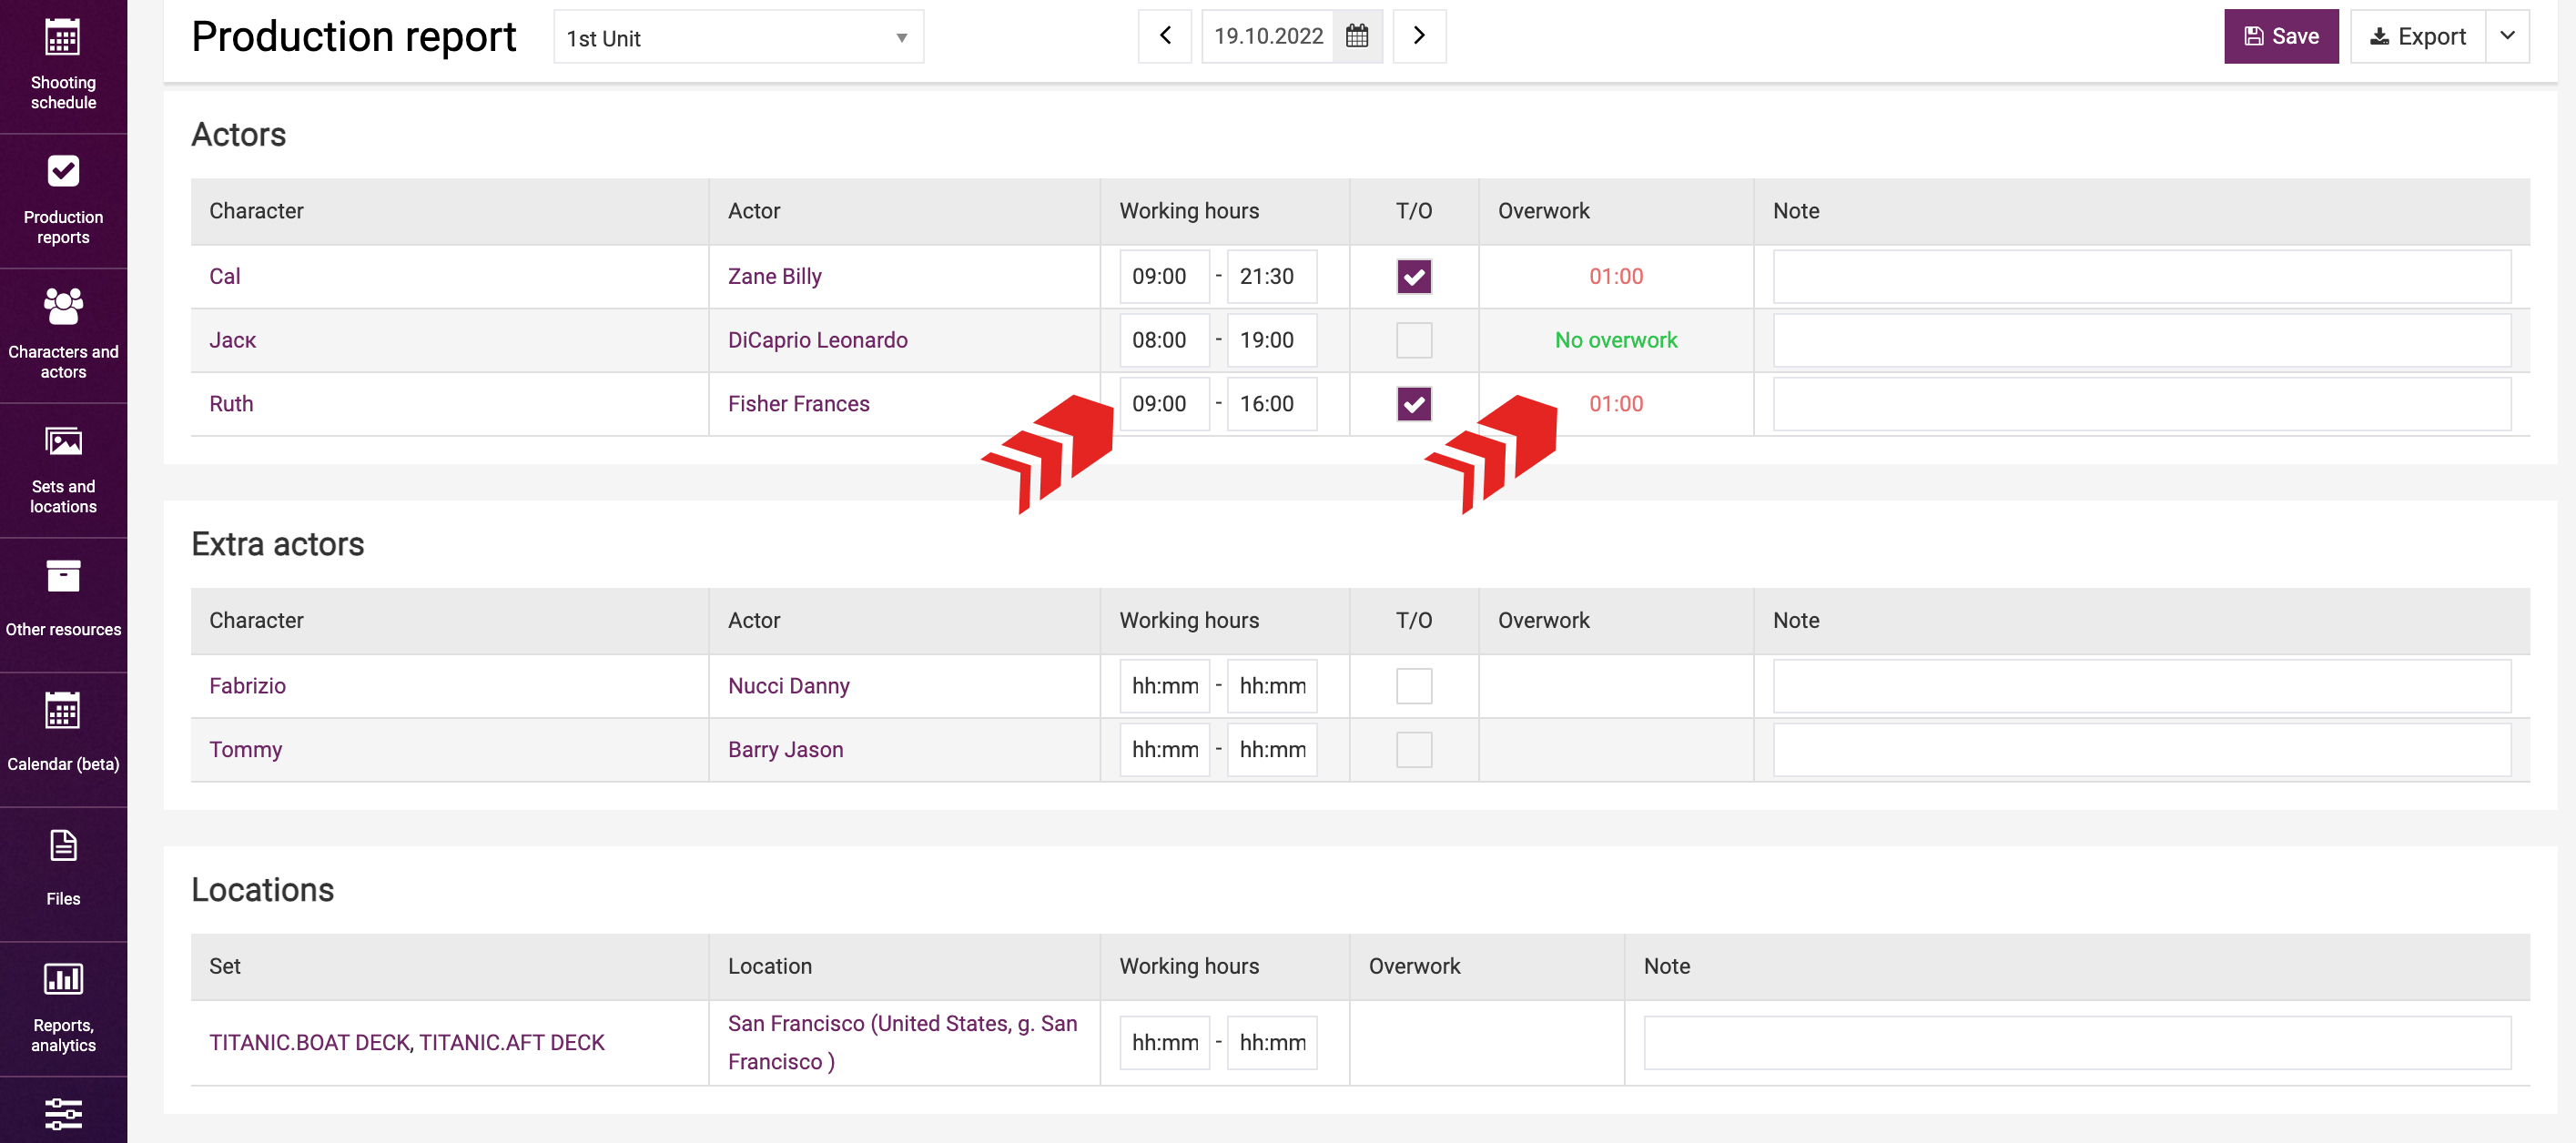Click Tommy's end time field
The image size is (2576, 1143).
coord(1272,750)
